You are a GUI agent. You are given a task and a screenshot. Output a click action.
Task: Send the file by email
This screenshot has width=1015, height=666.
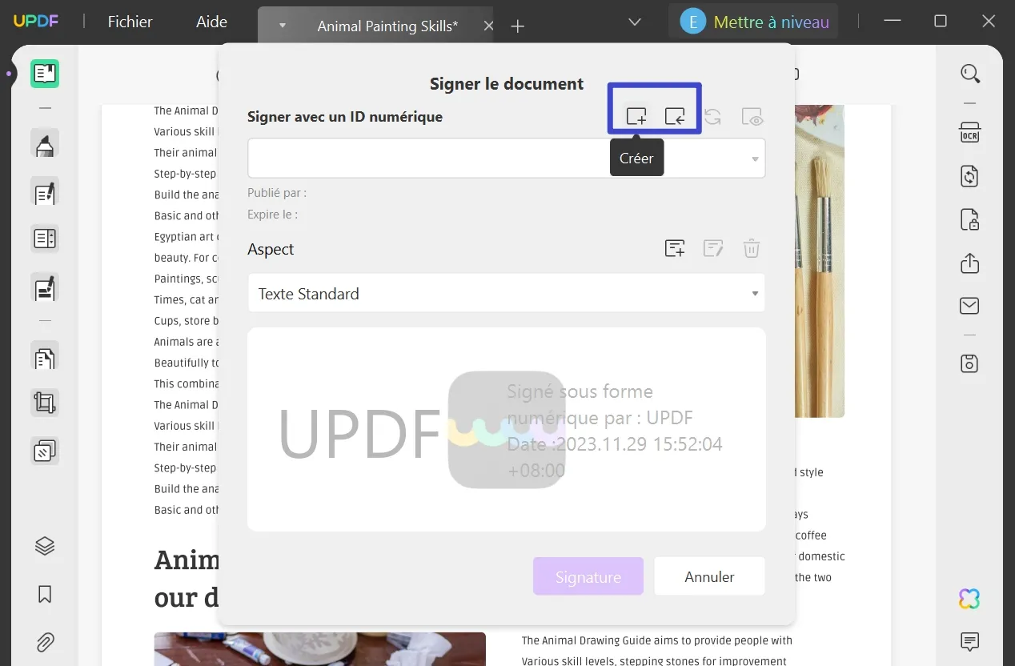point(970,306)
